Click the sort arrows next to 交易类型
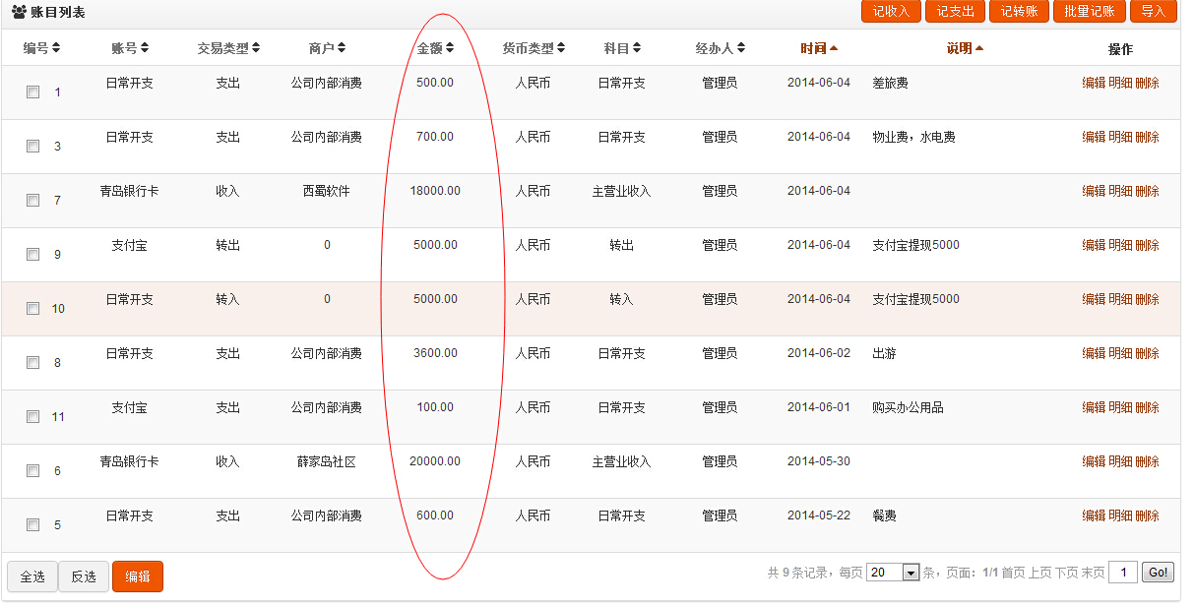Screen dimensions: 1194x606 tap(256, 48)
